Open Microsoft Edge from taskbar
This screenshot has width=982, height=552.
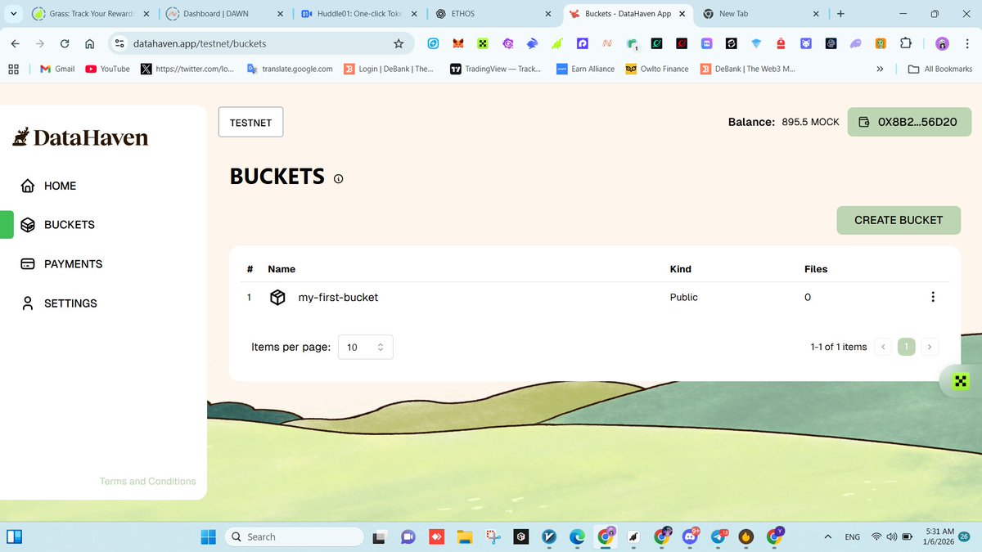click(x=578, y=536)
